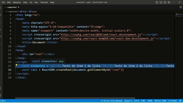Click the horizontal scrollbar of the editor
Image resolution: width=183 pixels, height=103 pixels.
pos(75,98)
